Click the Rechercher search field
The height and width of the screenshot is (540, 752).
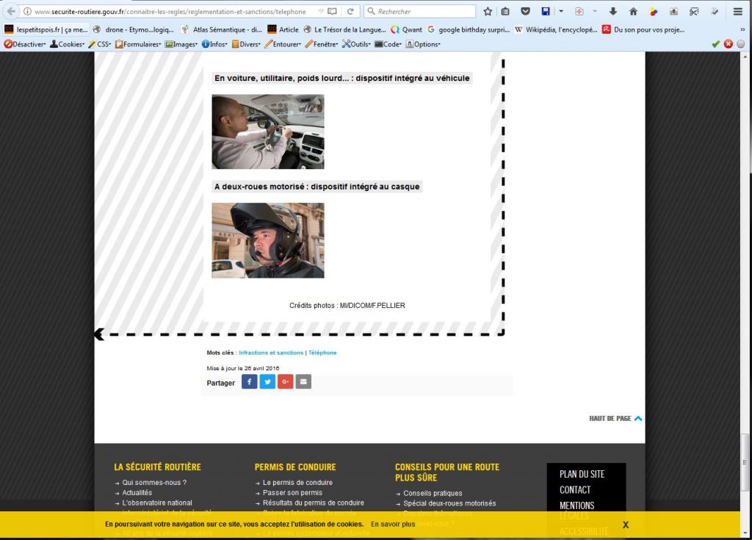pyautogui.click(x=422, y=12)
